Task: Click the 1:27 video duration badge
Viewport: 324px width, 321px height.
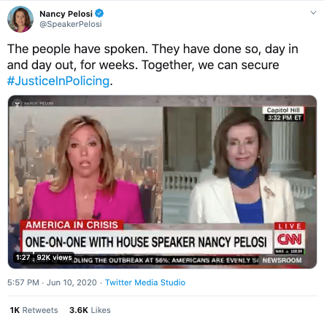Action: point(23,257)
